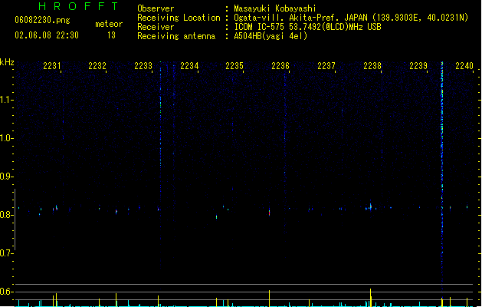Click the HROFFT title text
The image size is (482, 307).
[78, 6]
